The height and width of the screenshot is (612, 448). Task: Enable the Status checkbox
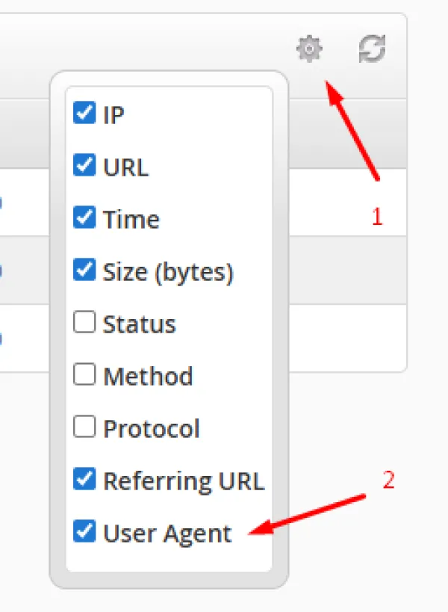click(84, 323)
